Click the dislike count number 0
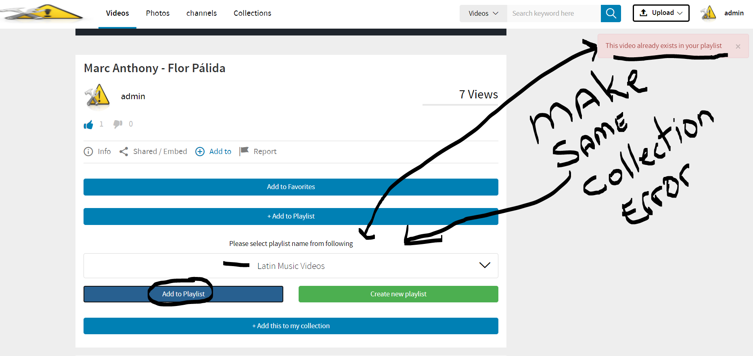 point(131,124)
